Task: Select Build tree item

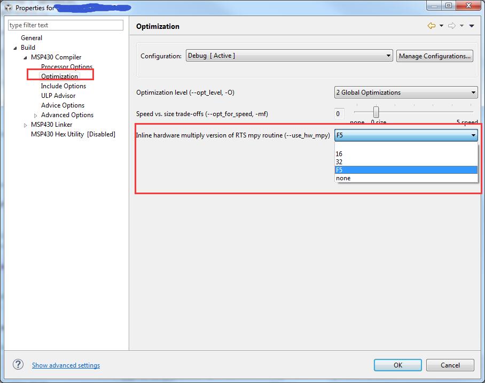Action: [x=28, y=48]
